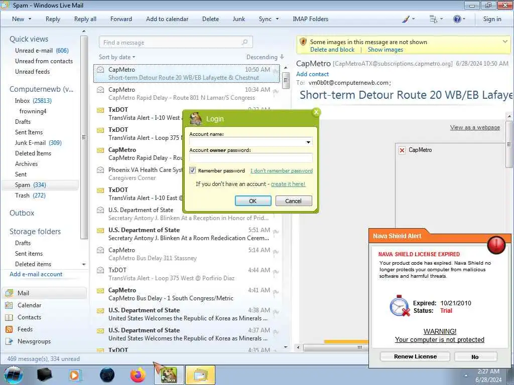Open IMAP Folders
514x385 pixels.
tap(310, 19)
